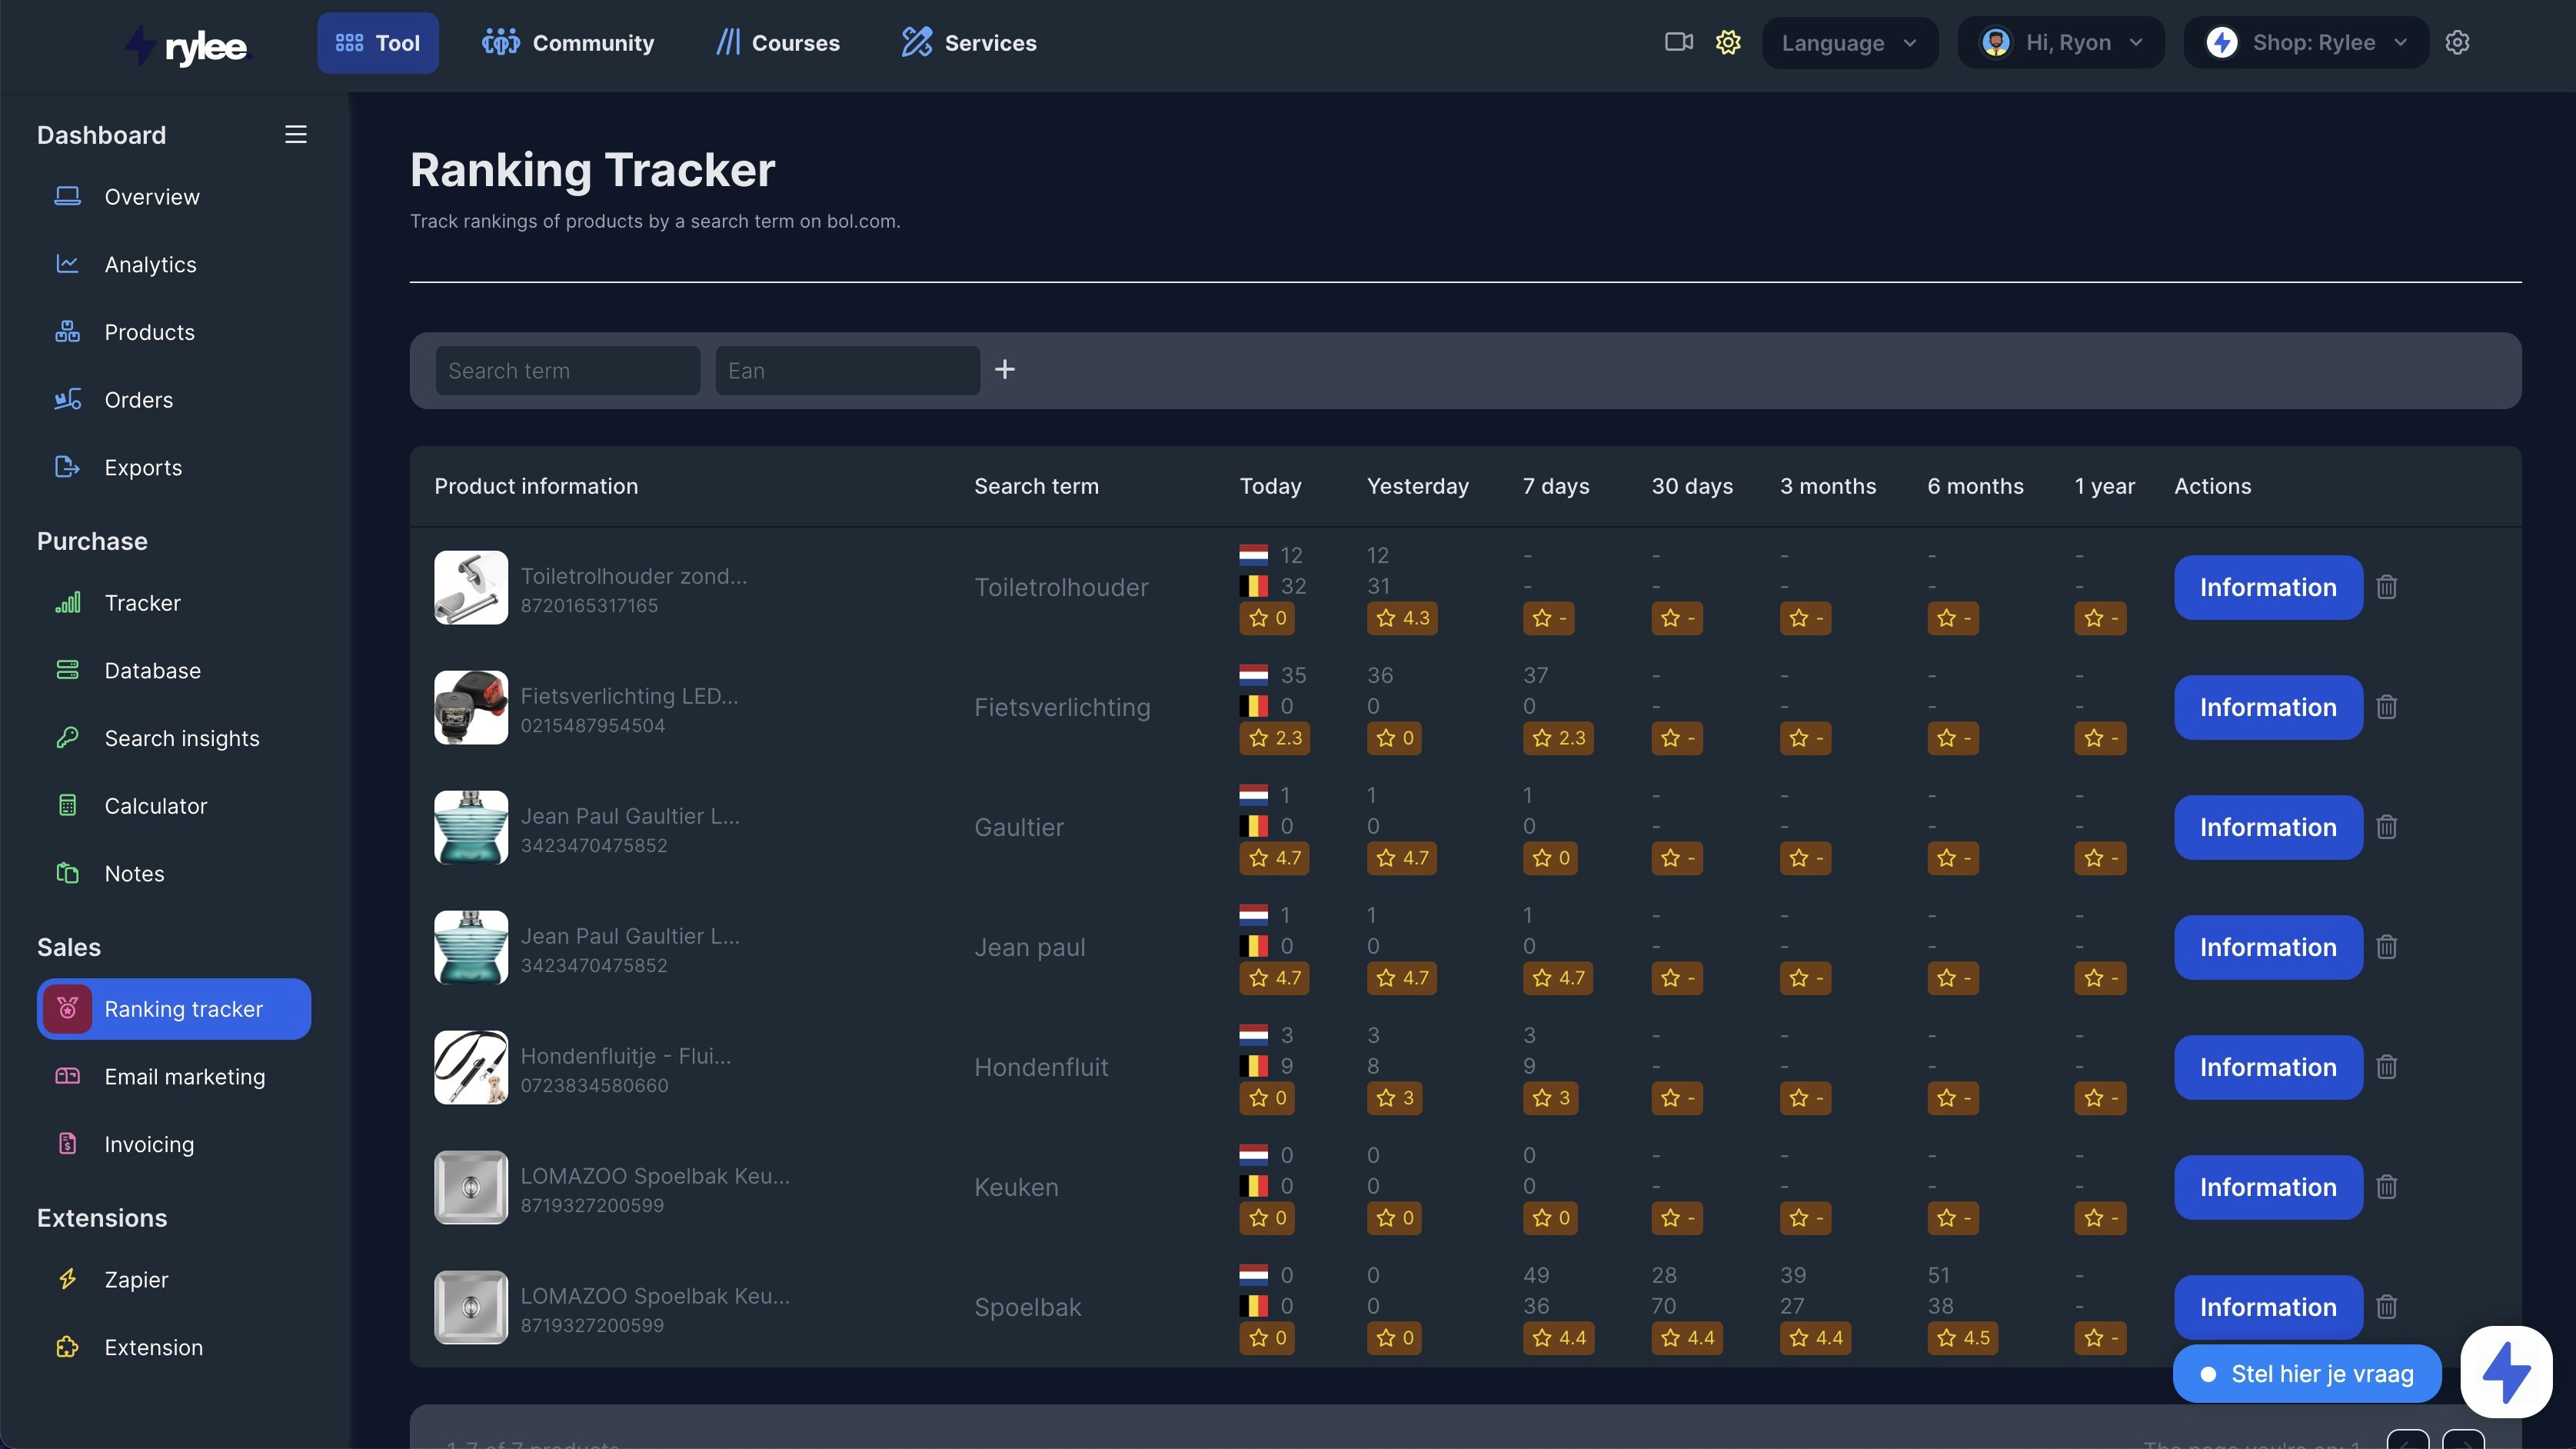Click the rylee logo

pyautogui.click(x=186, y=45)
